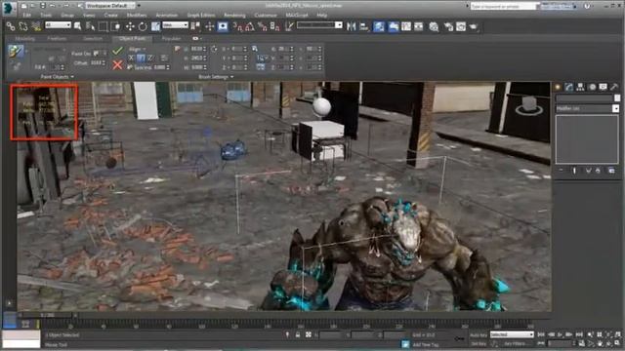Commit paint with green checkmark

point(117,51)
